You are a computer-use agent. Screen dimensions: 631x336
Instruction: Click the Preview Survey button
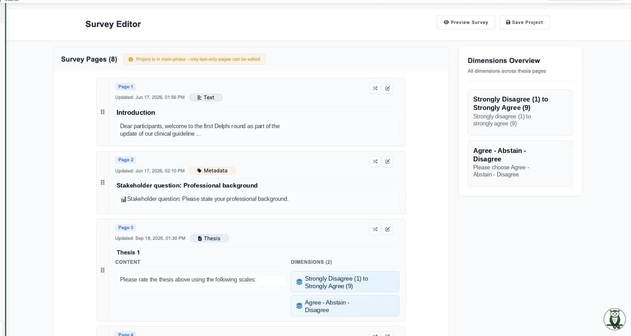coord(466,23)
